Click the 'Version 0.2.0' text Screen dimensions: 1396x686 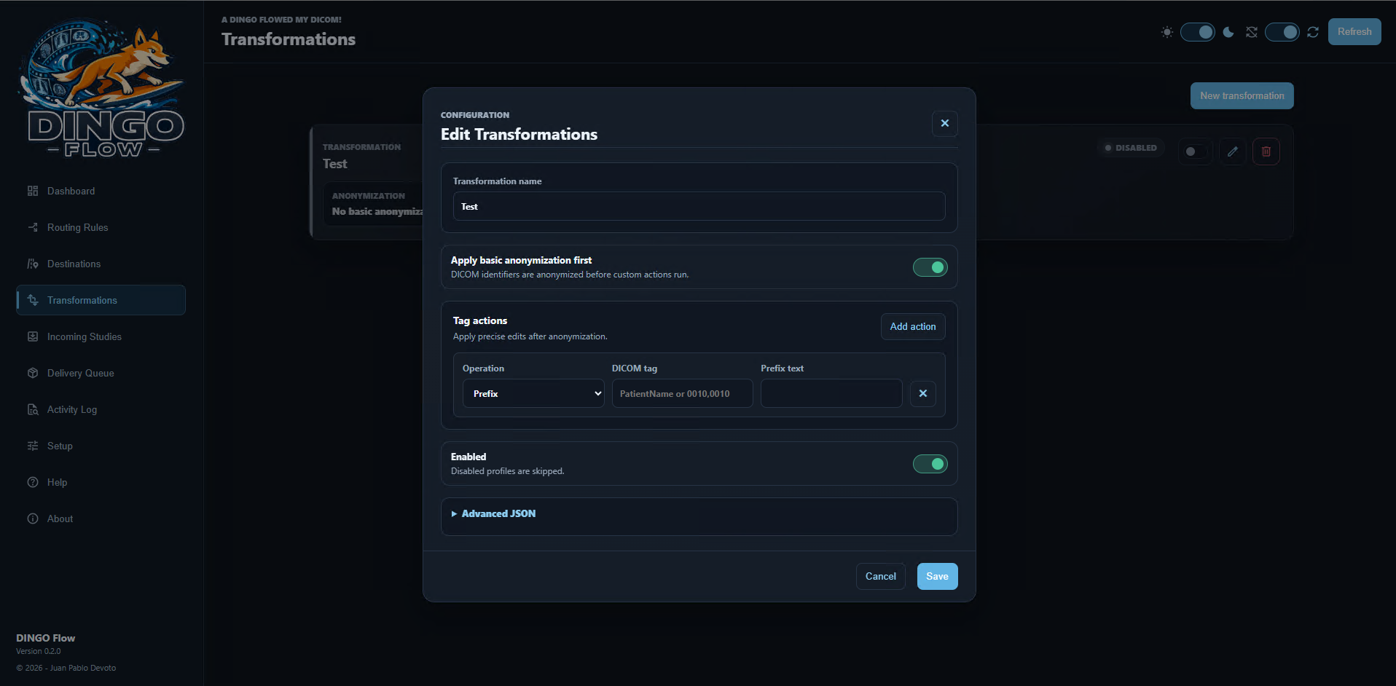[x=39, y=652]
